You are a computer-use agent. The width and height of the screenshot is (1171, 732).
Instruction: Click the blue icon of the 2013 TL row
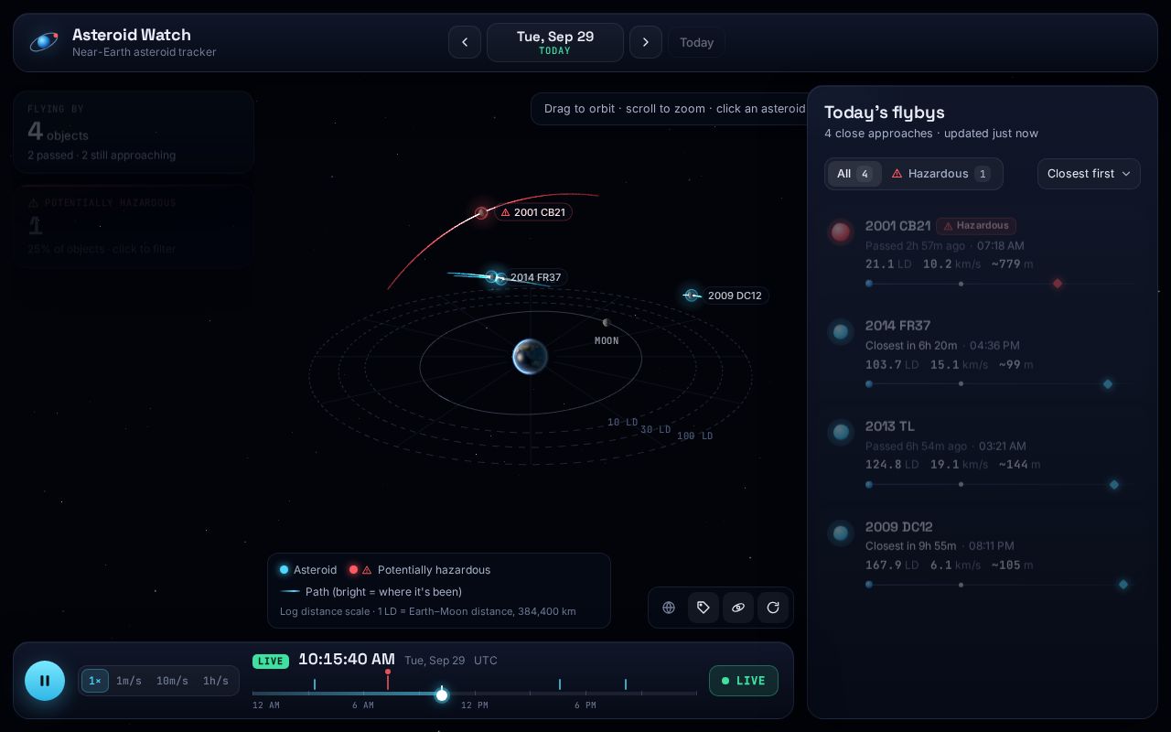pos(841,432)
